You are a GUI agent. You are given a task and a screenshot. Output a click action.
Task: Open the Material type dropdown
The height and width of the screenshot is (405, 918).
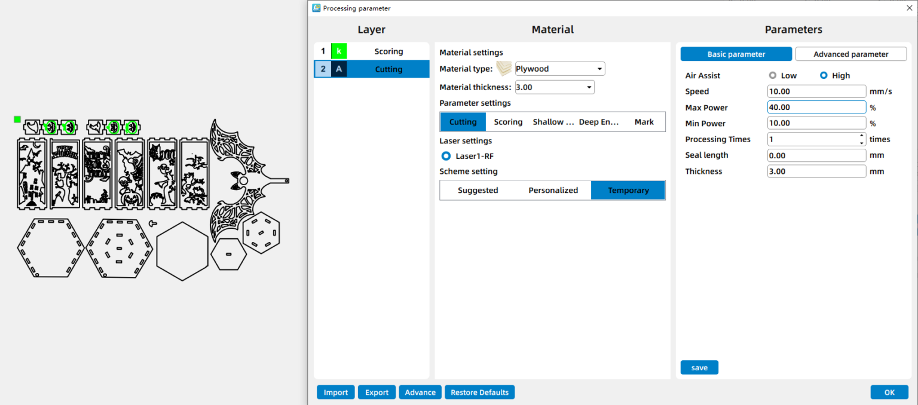point(559,69)
